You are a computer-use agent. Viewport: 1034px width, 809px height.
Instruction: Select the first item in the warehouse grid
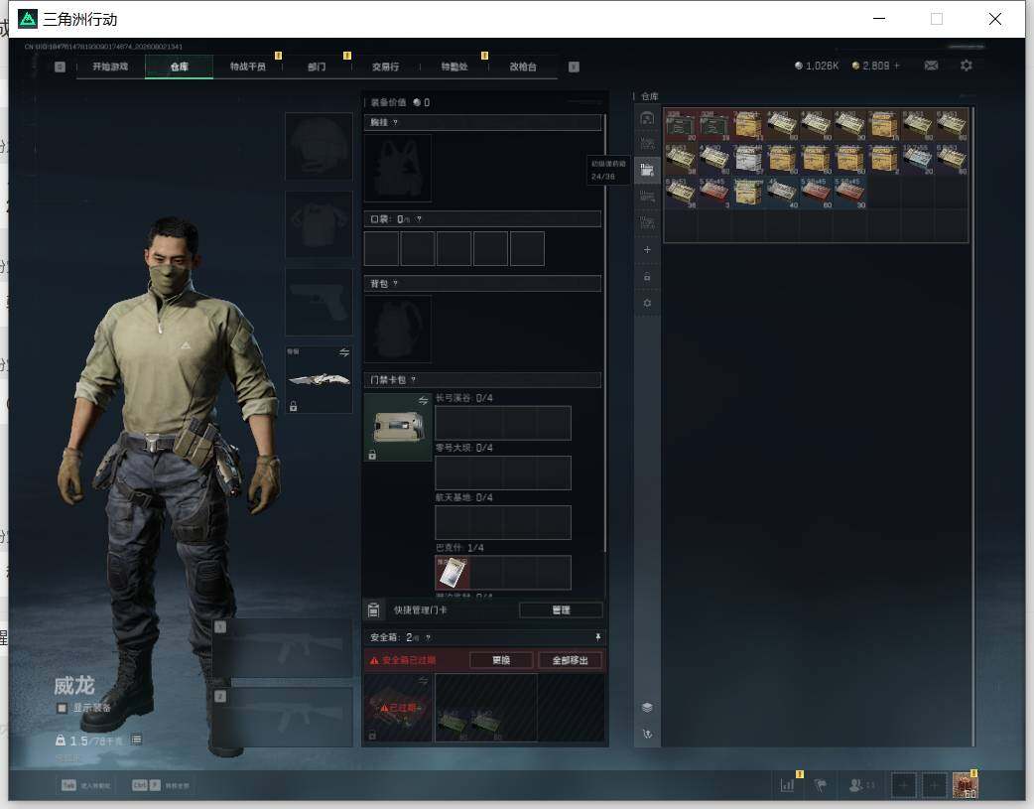tap(681, 125)
